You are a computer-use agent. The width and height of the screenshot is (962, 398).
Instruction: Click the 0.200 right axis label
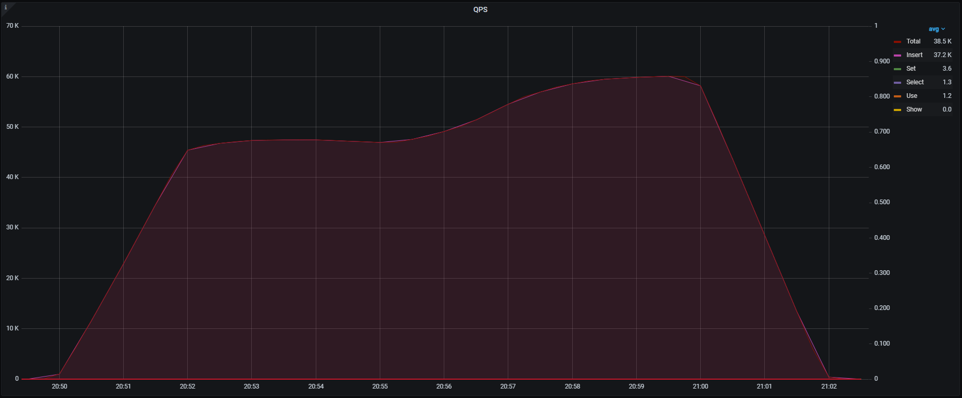coord(882,308)
